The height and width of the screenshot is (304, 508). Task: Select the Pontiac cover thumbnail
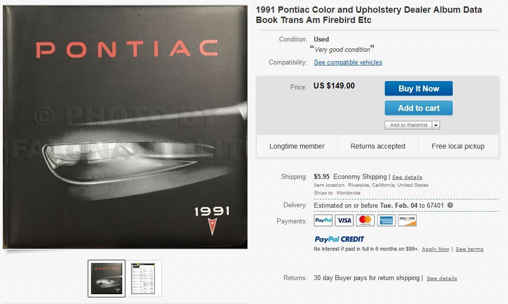click(x=107, y=278)
